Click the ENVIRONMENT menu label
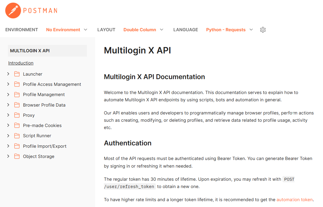The image size is (323, 207). [21, 30]
